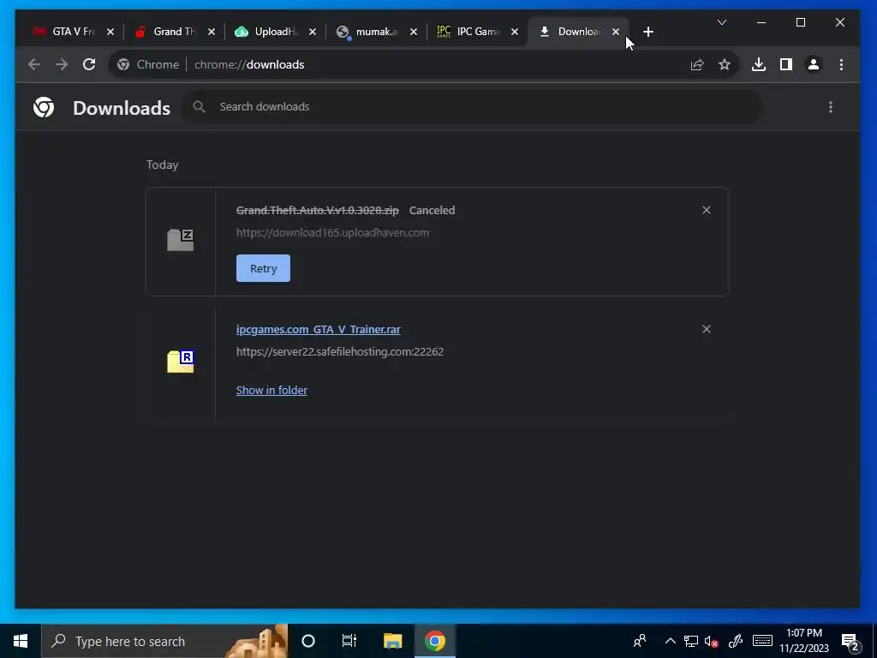Click the Chrome taskbar icon
This screenshot has height=658, width=877.
point(434,641)
